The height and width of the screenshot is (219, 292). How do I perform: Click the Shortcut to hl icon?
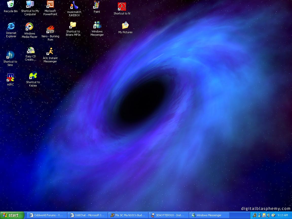click(122, 7)
